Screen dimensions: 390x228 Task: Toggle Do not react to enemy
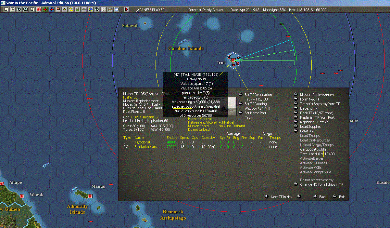tap(317, 180)
